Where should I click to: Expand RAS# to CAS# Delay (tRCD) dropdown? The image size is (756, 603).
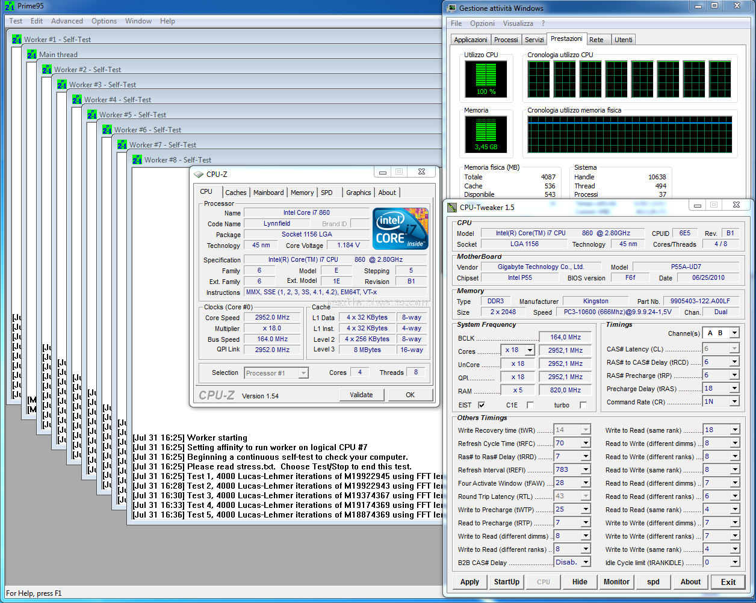tap(734, 362)
